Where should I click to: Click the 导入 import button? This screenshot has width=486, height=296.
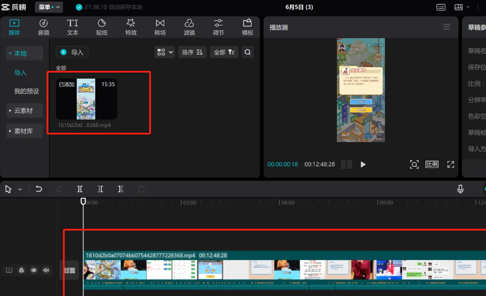(x=72, y=52)
